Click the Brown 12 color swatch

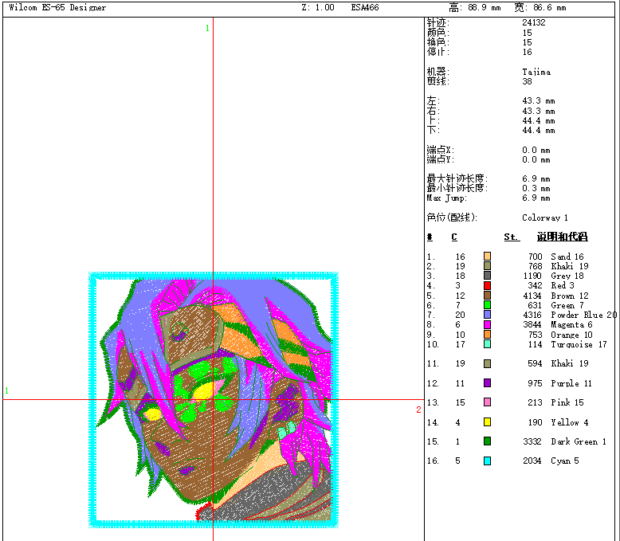487,296
